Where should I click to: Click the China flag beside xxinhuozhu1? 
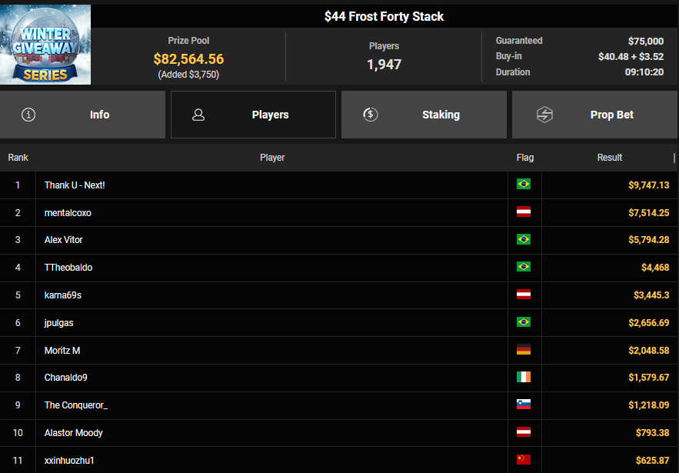click(524, 460)
